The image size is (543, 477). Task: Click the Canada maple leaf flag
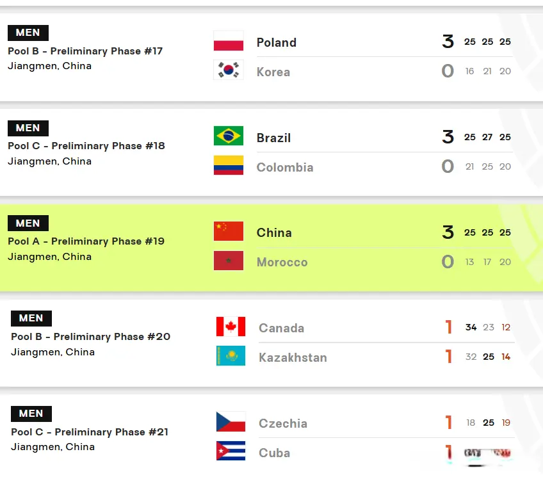231,327
